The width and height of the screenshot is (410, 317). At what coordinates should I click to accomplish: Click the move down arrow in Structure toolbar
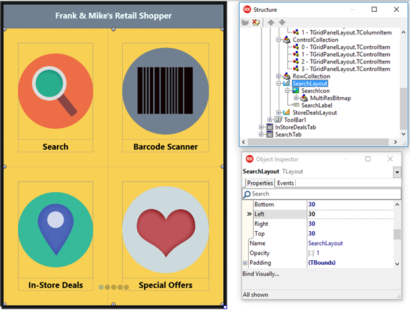(x=282, y=22)
